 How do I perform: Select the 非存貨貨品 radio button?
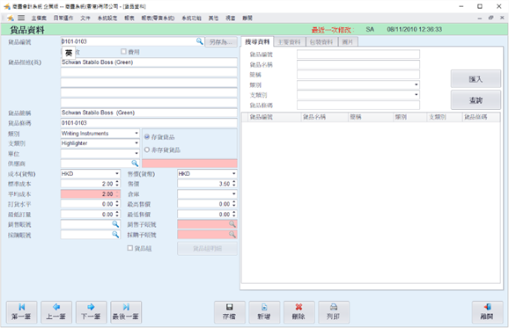(147, 149)
